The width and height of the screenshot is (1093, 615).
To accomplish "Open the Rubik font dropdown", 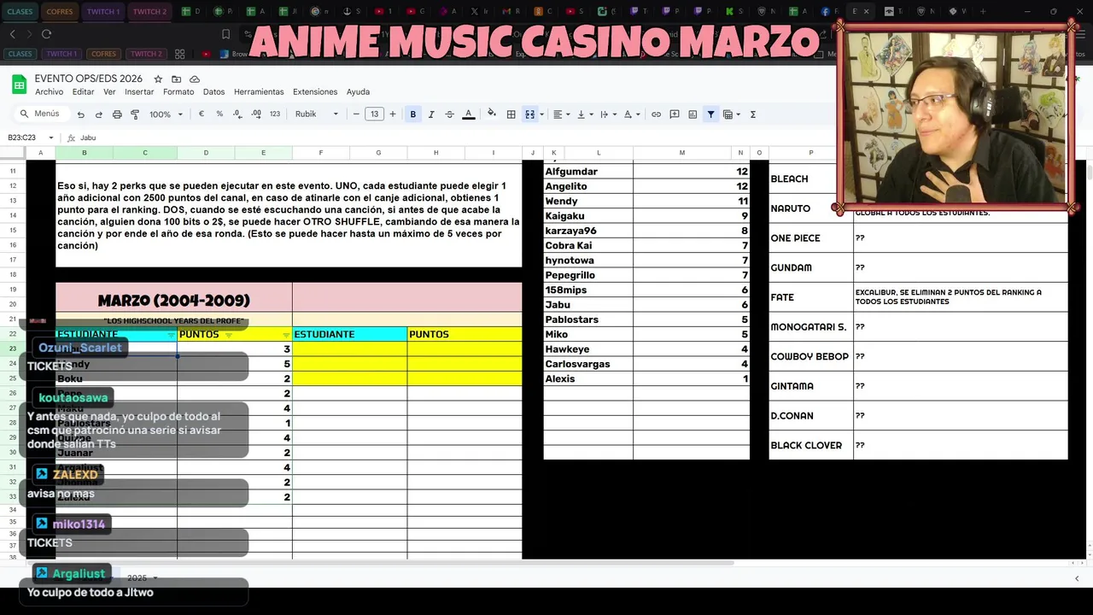I will [317, 114].
